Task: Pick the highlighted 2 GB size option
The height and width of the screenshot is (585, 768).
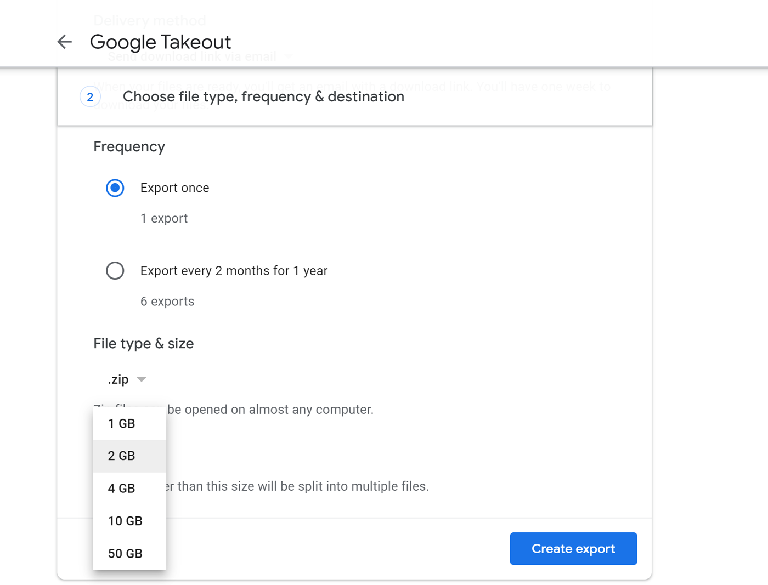Action: [122, 456]
